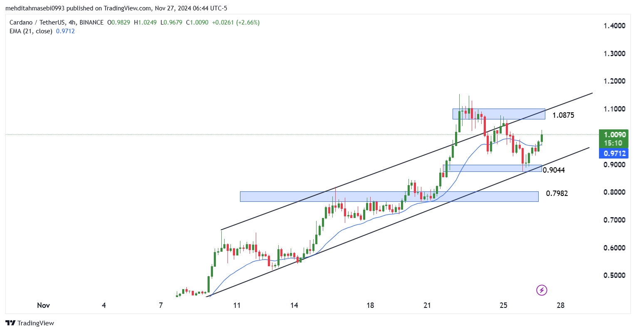Viewport: 636px width, 332px height.
Task: Click the 1.3000 price axis label
Action: pos(614,53)
